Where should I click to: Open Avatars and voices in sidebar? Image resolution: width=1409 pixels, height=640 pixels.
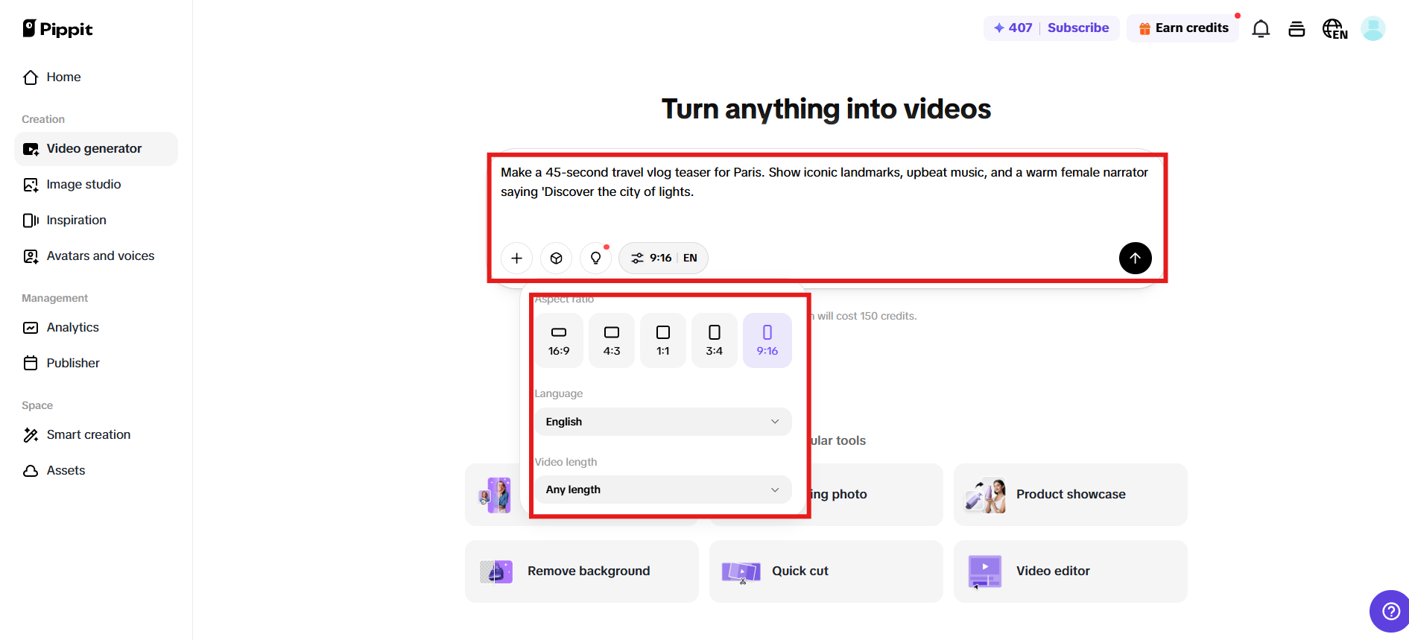[96, 256]
